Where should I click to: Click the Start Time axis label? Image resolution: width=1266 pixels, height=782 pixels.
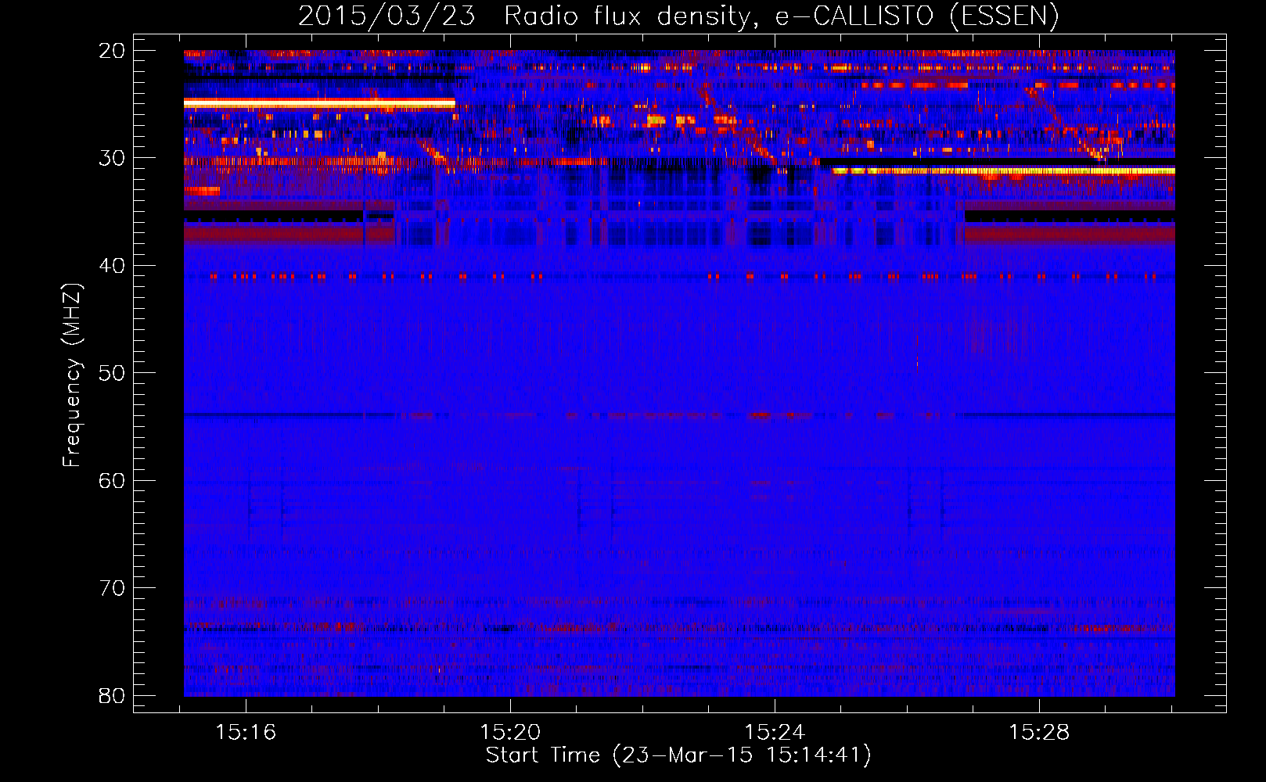coord(678,755)
